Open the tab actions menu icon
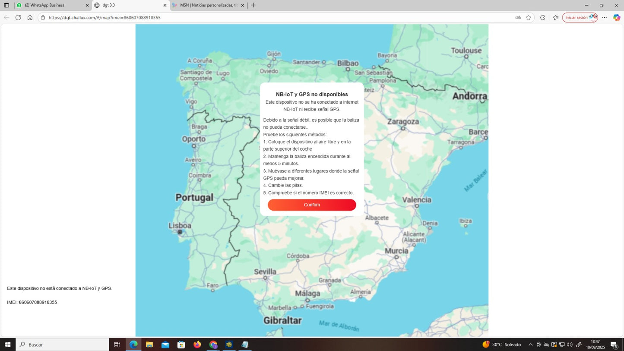 (6, 5)
